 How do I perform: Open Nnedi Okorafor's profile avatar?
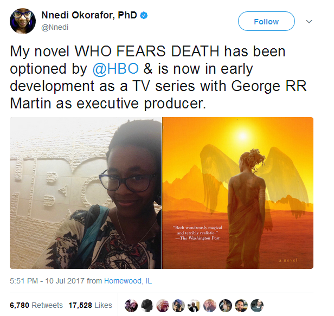pos(23,21)
